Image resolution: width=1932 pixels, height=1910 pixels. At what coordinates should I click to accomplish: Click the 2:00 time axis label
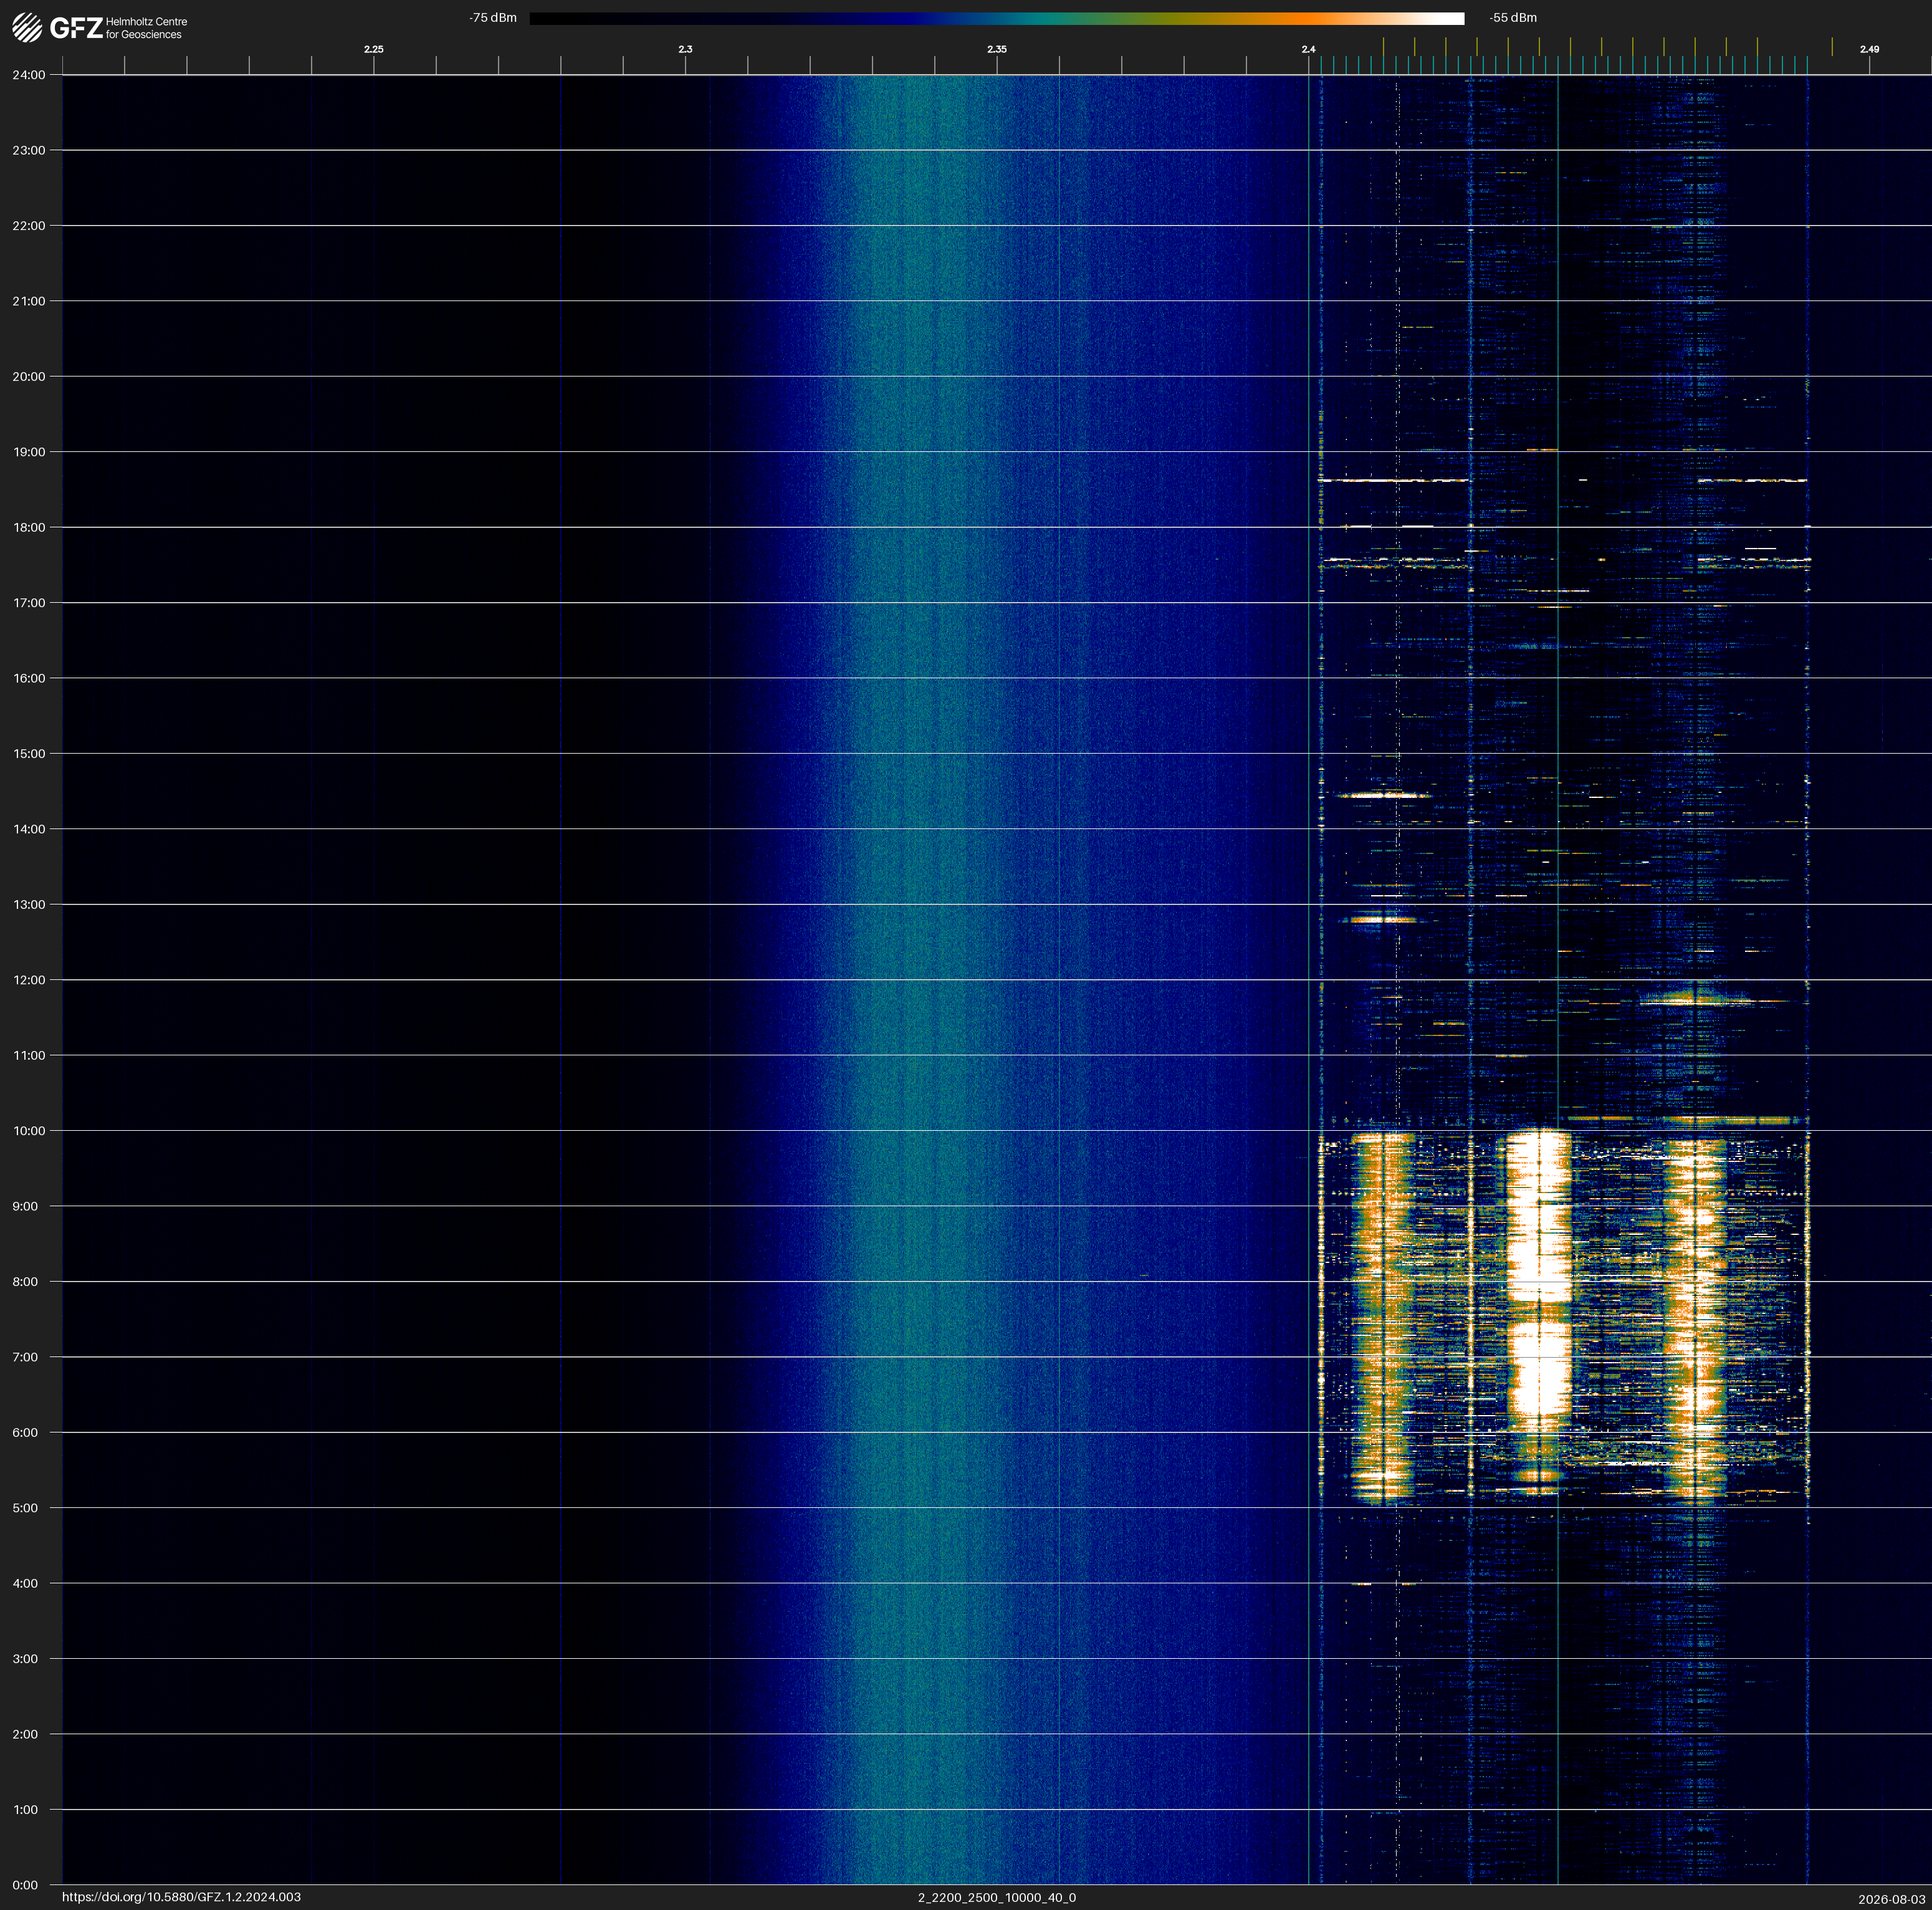click(x=25, y=1734)
